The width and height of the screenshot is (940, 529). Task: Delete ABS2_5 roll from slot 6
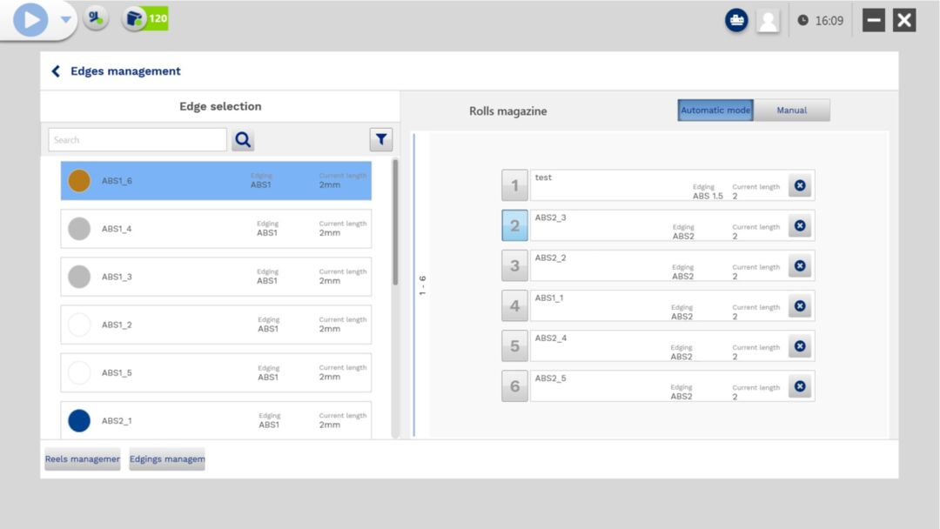pyautogui.click(x=799, y=386)
